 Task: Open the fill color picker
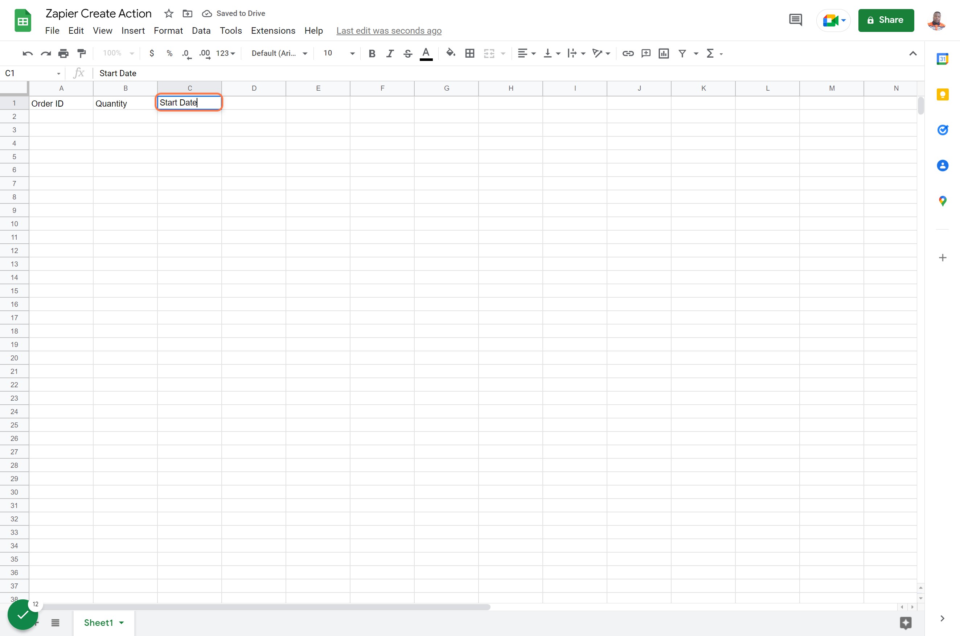451,53
